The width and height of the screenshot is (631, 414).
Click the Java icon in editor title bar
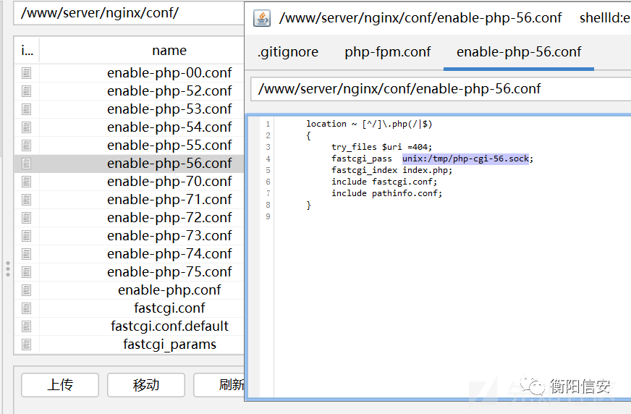coord(262,18)
